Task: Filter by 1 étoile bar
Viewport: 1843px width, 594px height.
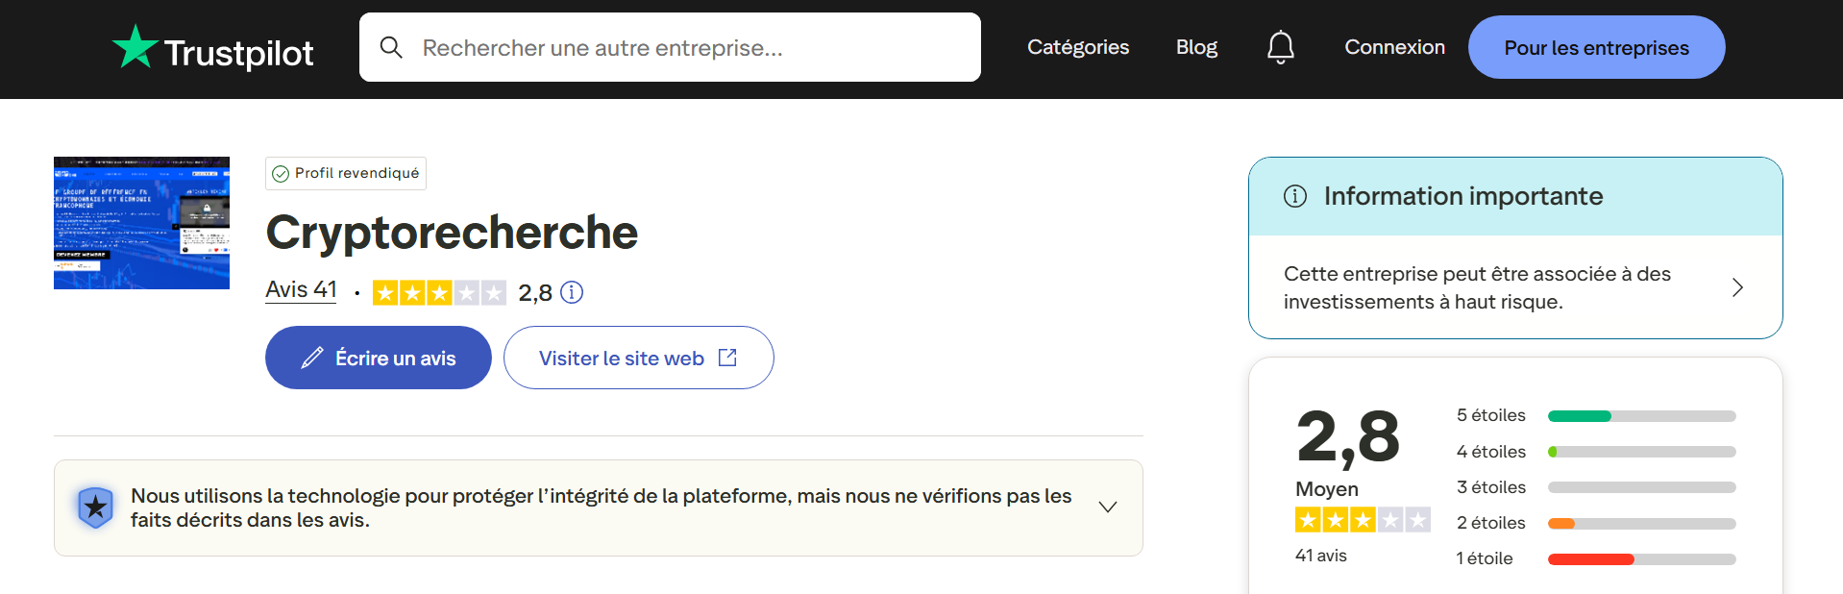Action: coord(1642,559)
